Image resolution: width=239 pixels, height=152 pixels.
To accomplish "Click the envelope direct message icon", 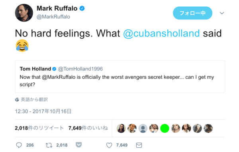I will tap(139, 145).
